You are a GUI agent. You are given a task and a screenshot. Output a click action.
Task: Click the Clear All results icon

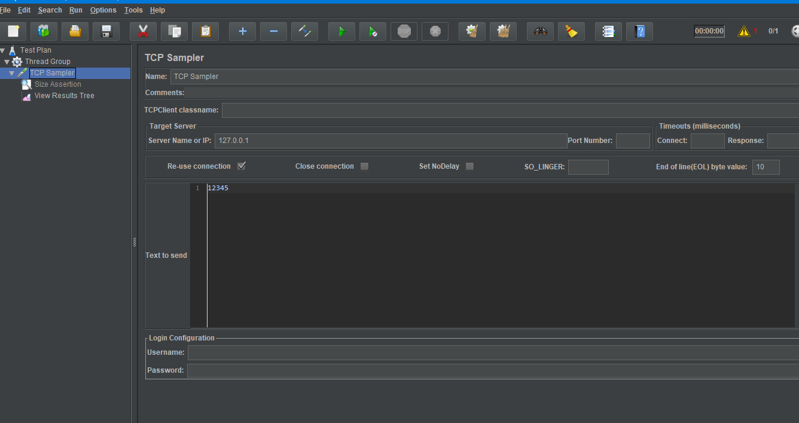503,31
